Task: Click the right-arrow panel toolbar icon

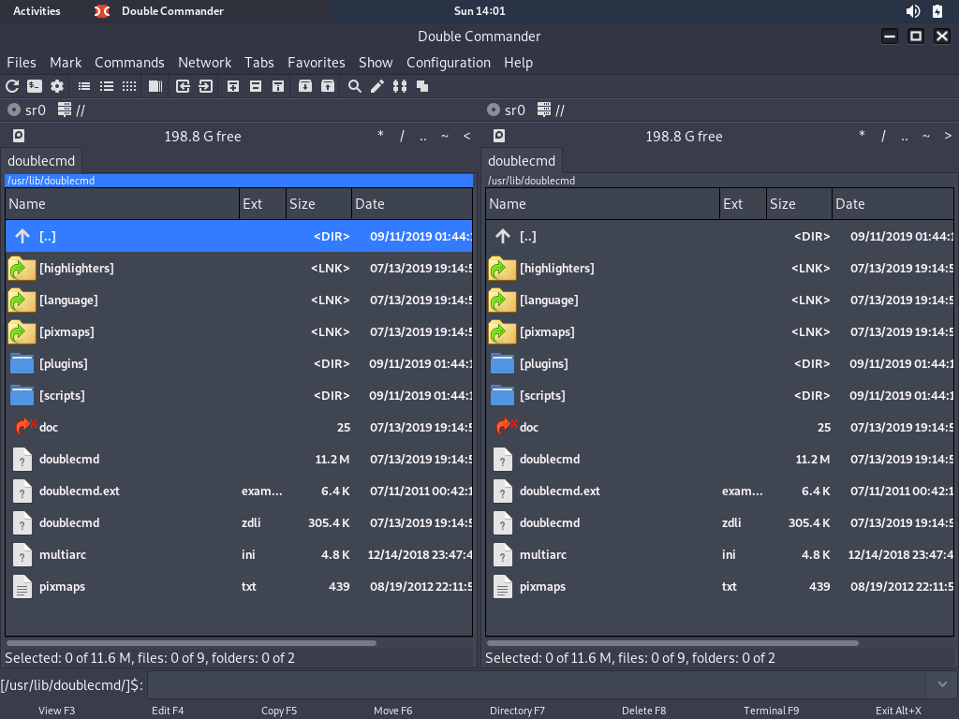Action: 205,86
